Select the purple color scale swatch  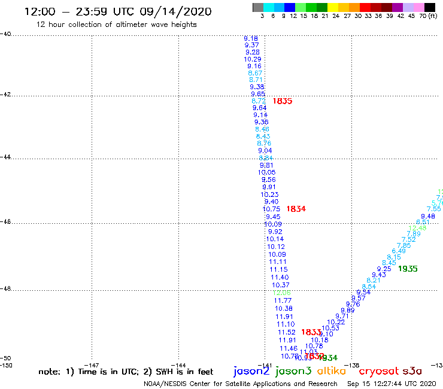pyautogui.click(x=398, y=7)
